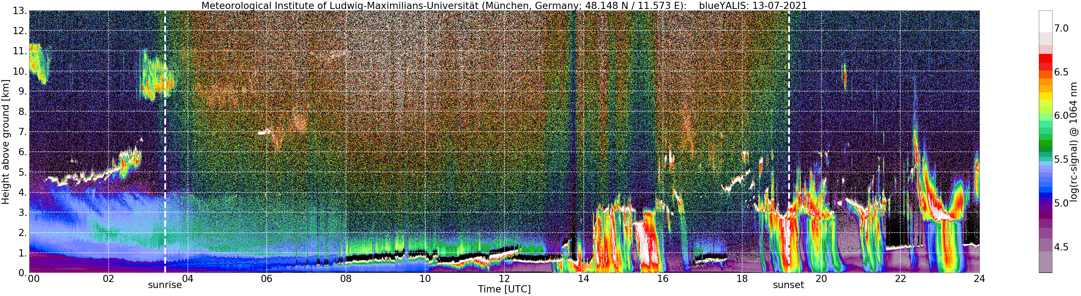The width and height of the screenshot is (1081, 296).
Task: Click the x-axis tick label 18
Action: click(742, 279)
